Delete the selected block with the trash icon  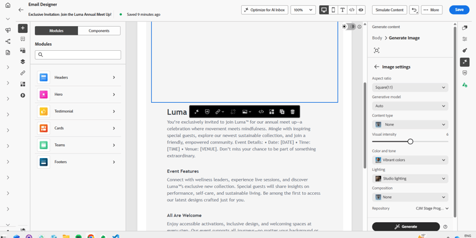point(293,112)
